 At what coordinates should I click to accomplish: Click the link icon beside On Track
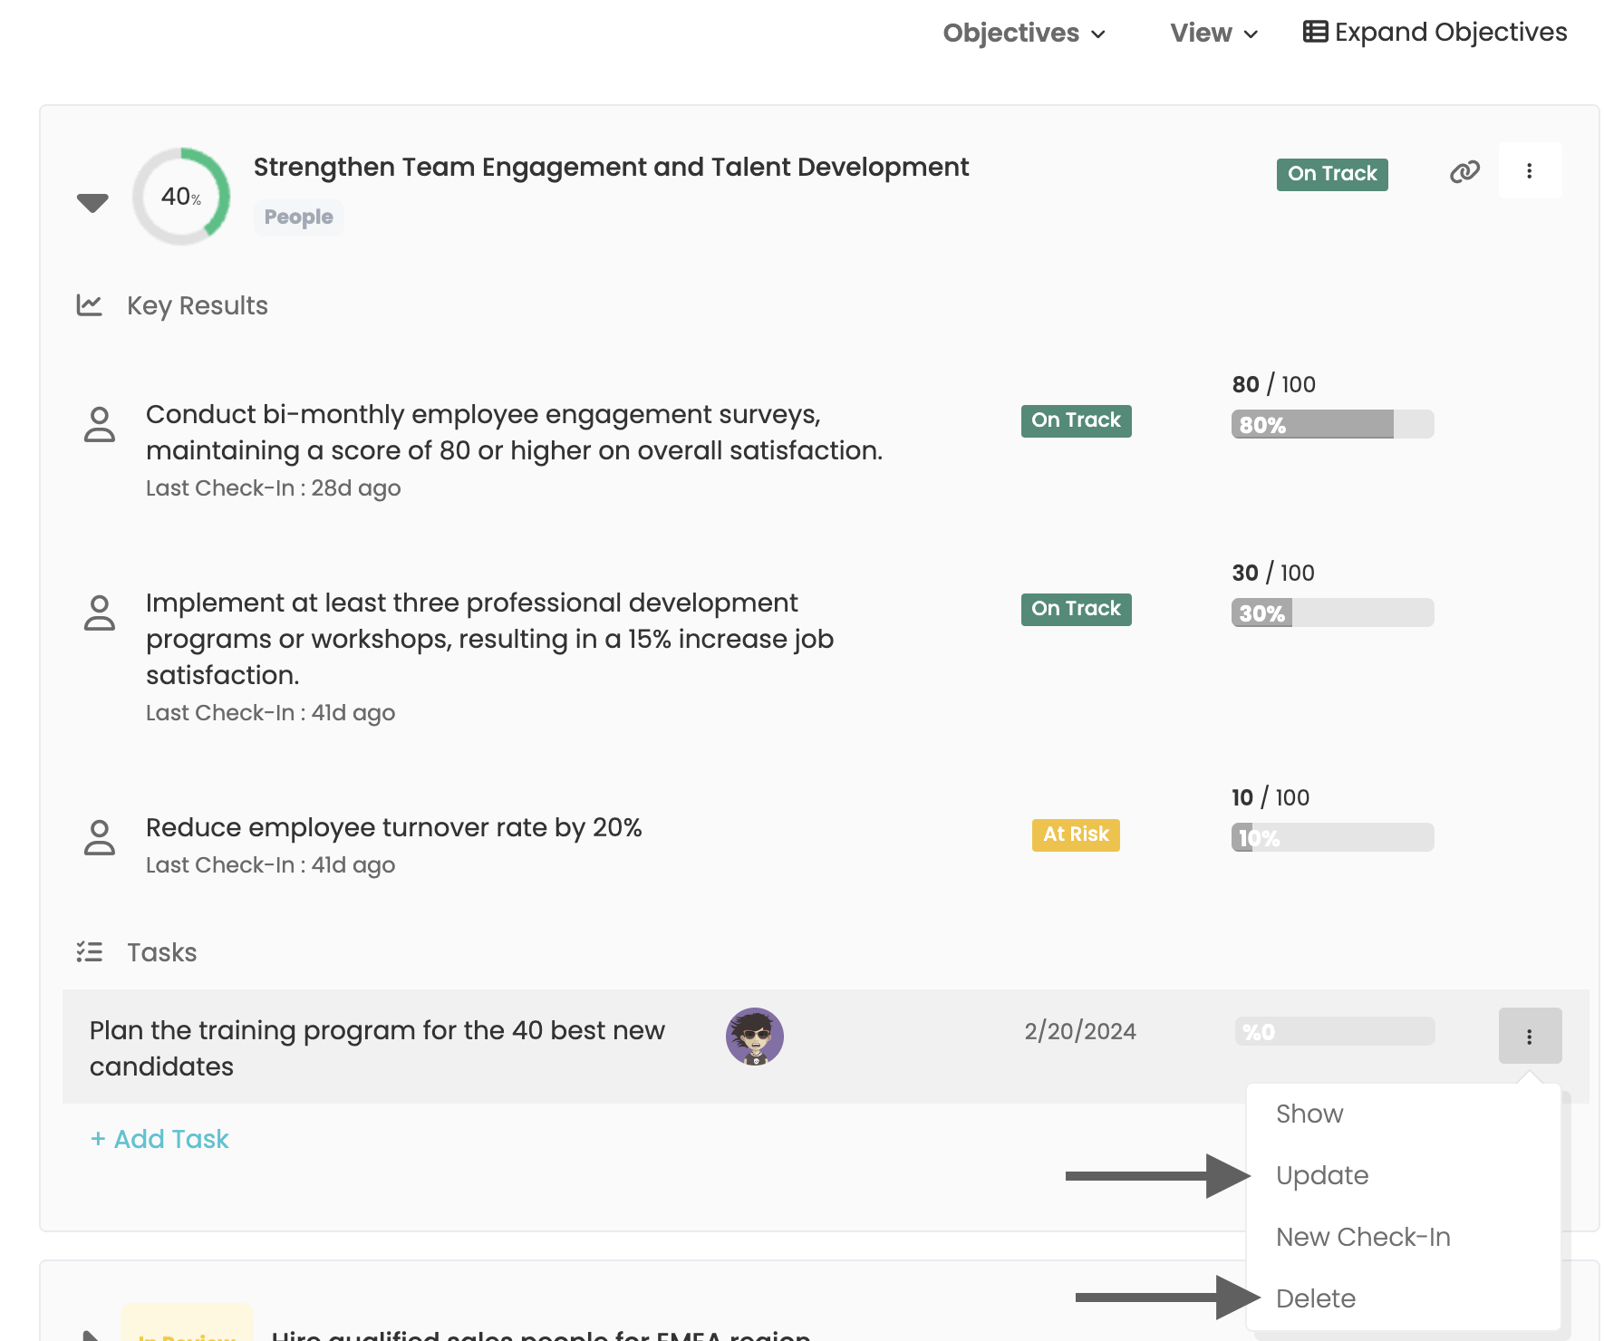(1464, 172)
